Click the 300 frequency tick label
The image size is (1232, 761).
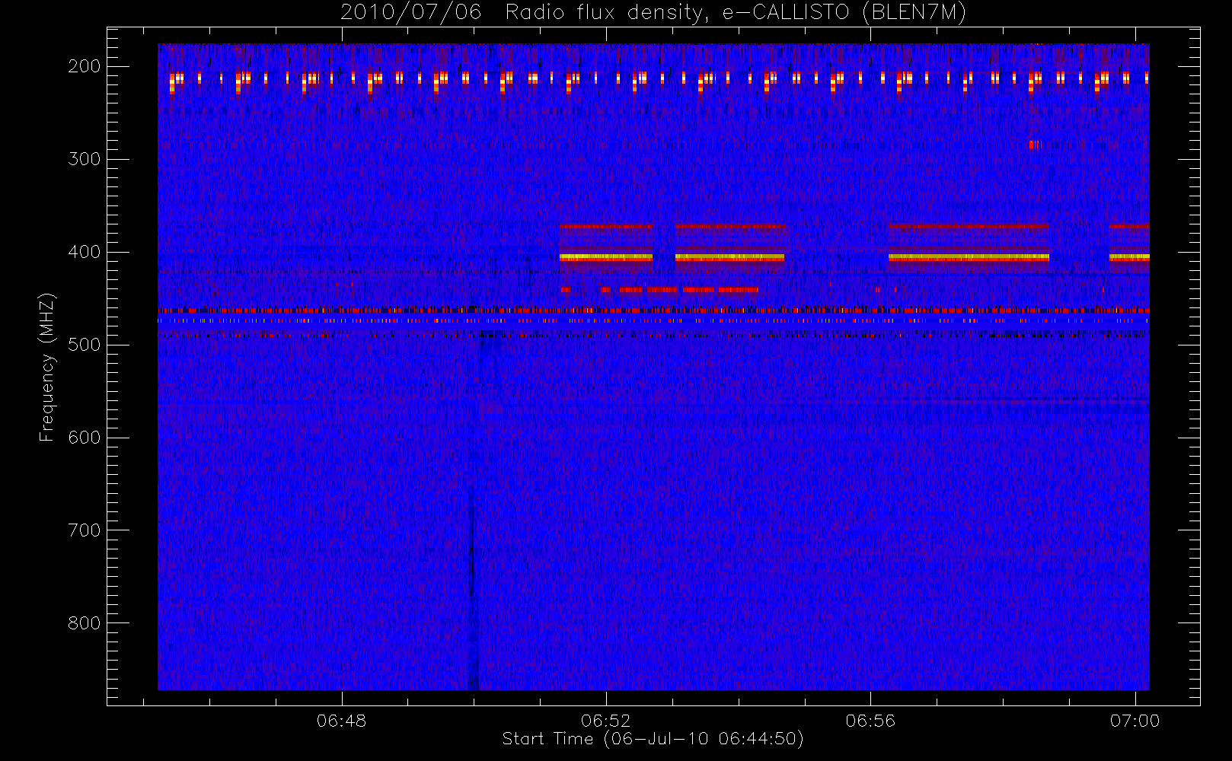pyautogui.click(x=84, y=159)
